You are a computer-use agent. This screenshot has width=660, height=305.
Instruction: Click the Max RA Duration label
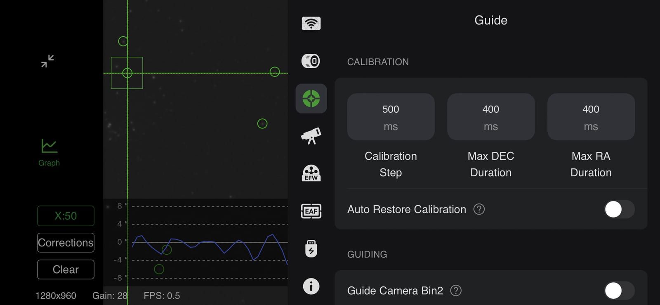tap(591, 164)
